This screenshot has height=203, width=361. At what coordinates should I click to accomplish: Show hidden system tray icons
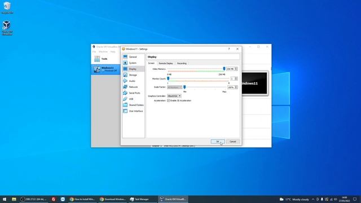coord(313,199)
